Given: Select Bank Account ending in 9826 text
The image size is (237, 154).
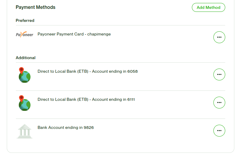Looking at the screenshot, I should tap(66, 128).
